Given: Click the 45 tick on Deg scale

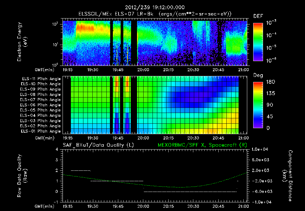Looking at the screenshot, I should tap(269, 117).
